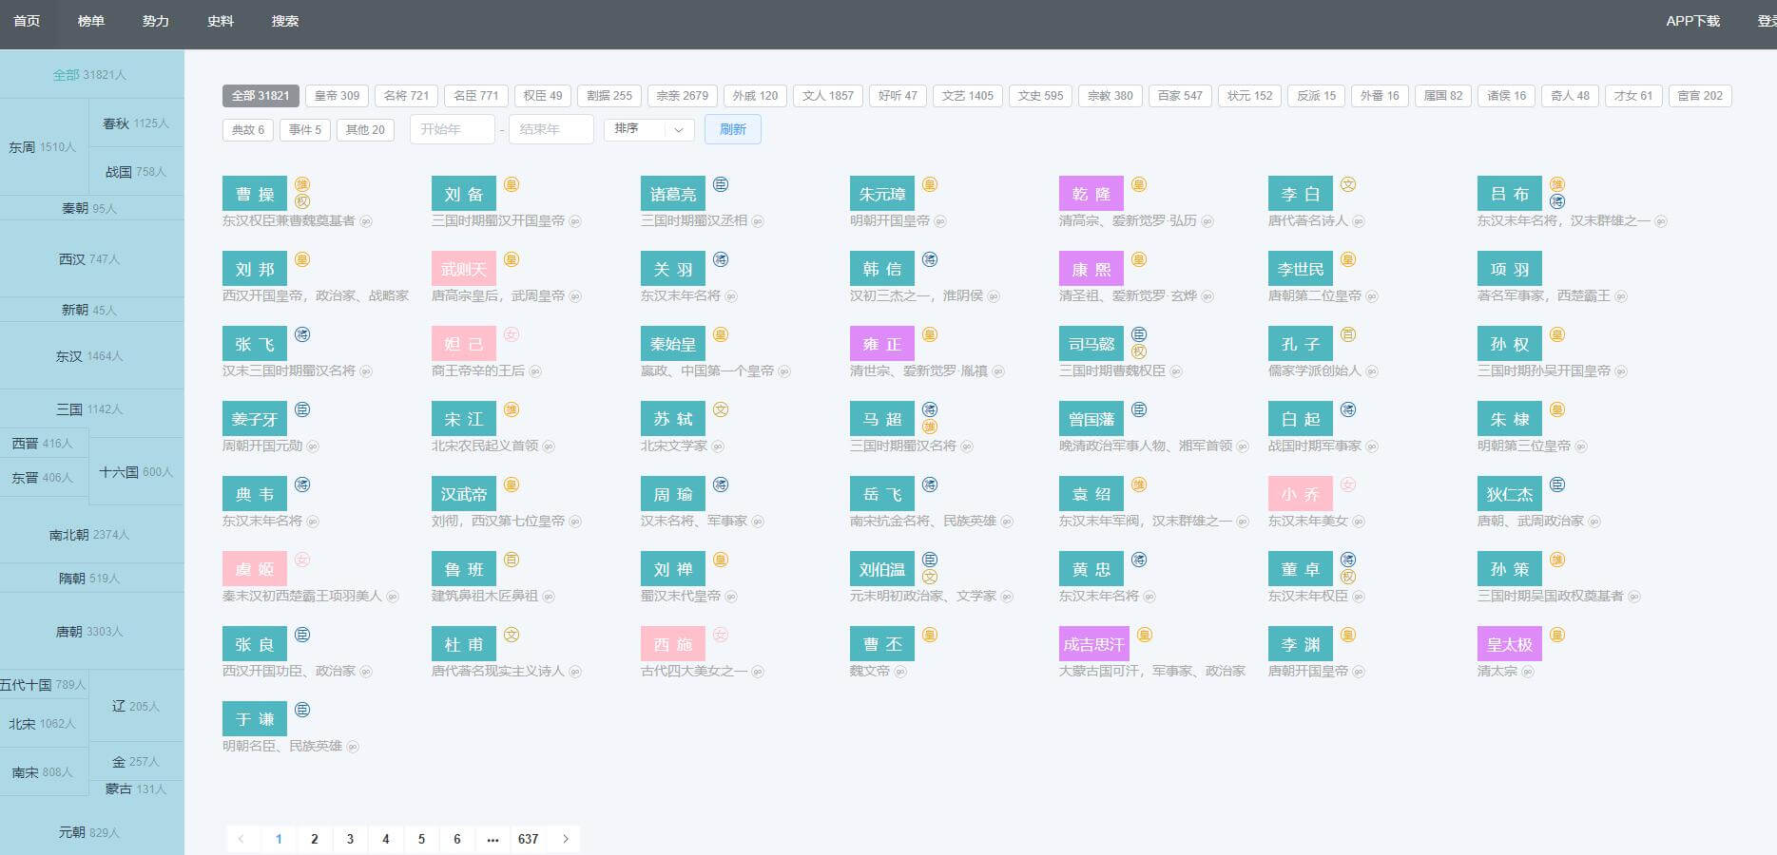Screen dimensions: 1777x855
Task: Open the 排序 sort dropdown
Action: [648, 129]
